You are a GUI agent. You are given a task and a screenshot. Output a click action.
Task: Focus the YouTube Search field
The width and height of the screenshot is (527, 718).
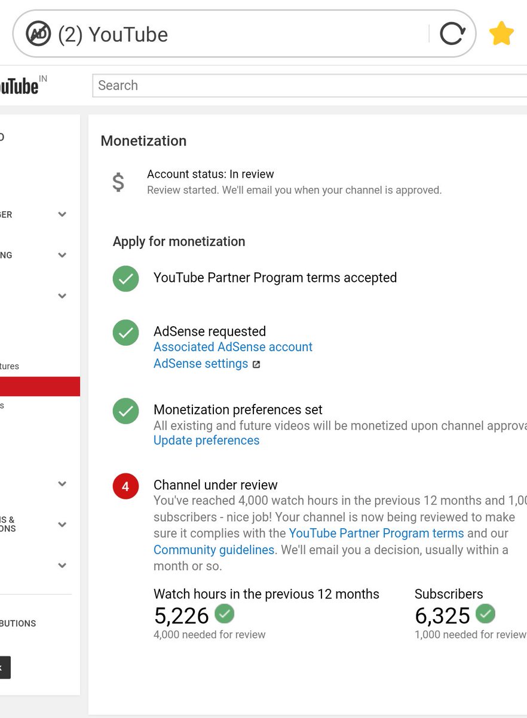310,86
